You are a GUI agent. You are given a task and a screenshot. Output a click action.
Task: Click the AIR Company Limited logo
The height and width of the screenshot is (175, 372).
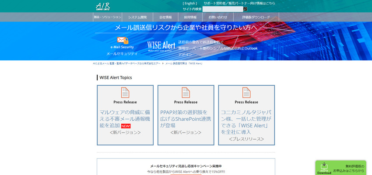click(x=103, y=6)
